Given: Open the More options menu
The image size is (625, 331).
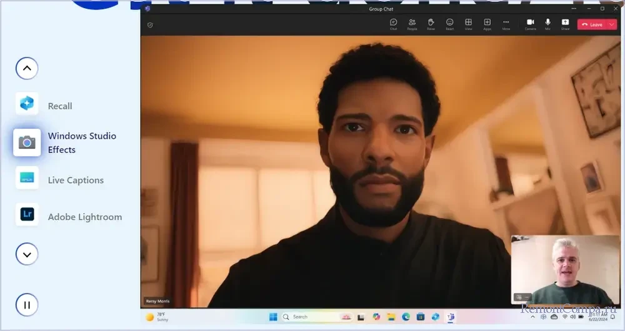Looking at the screenshot, I should (x=506, y=24).
